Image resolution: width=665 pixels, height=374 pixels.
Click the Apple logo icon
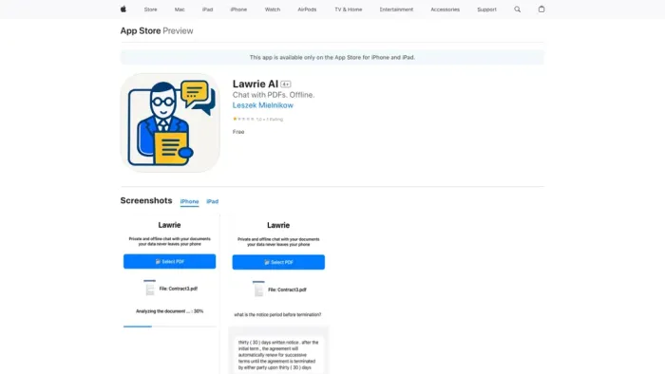(123, 9)
